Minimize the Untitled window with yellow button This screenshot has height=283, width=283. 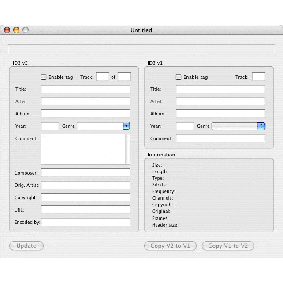[x=16, y=30]
